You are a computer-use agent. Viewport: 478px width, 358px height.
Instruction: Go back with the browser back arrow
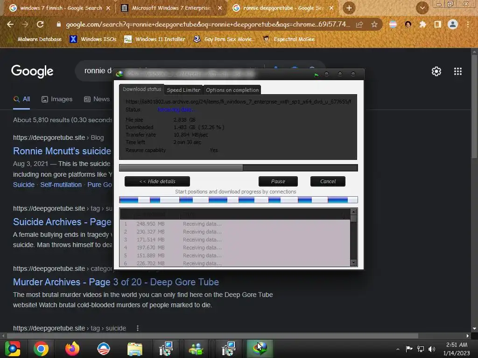[x=10, y=24]
